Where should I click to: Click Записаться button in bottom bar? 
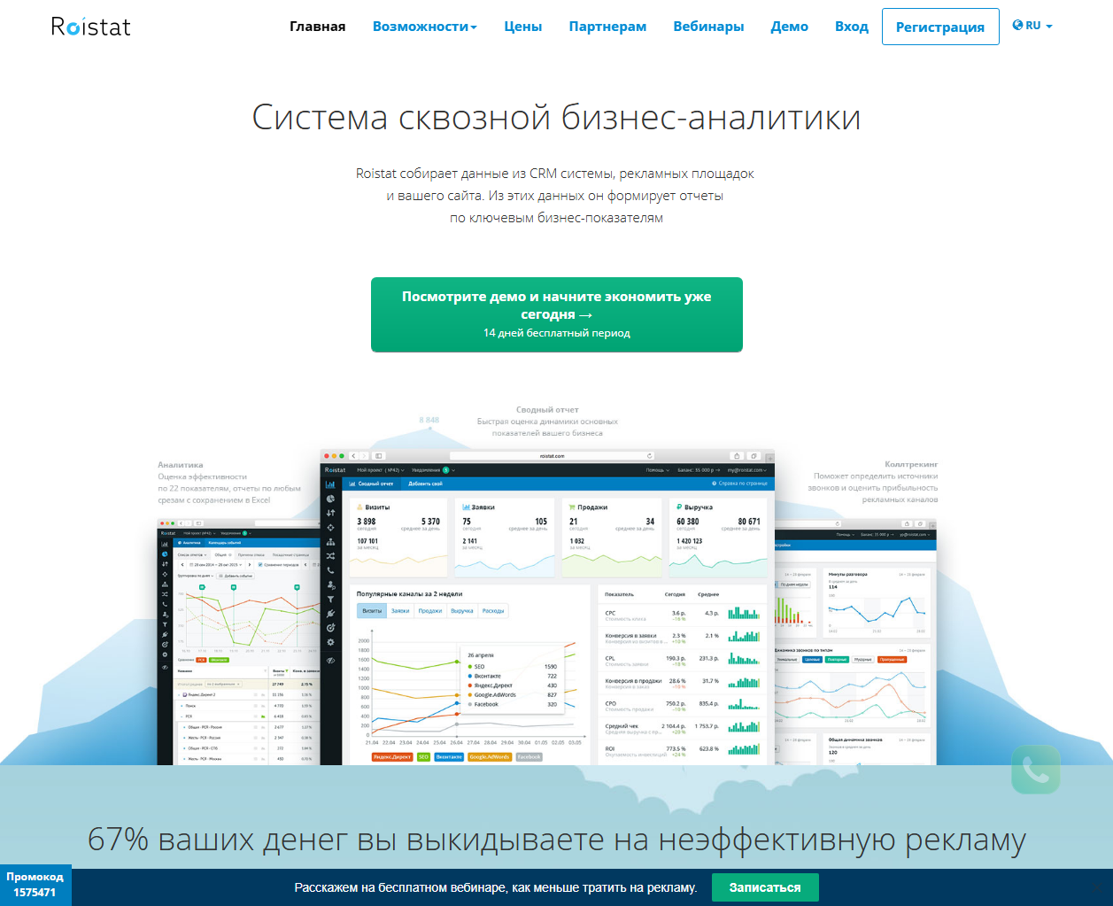pos(765,887)
